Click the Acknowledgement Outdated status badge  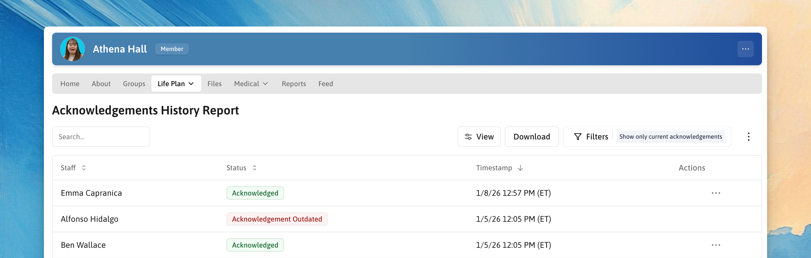click(x=277, y=219)
